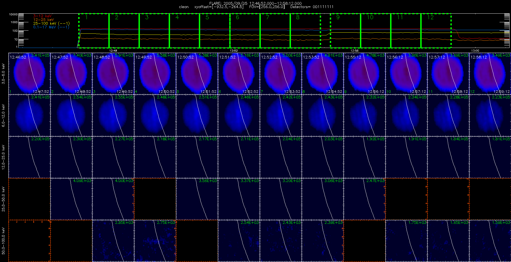Click the 'xyoffset=[-932.5,-264.8]' header text

click(219, 7)
